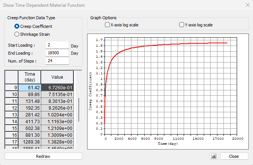Select time cell 89.86
Image resolution: width=253 pixels, height=165 pixels.
click(30, 95)
